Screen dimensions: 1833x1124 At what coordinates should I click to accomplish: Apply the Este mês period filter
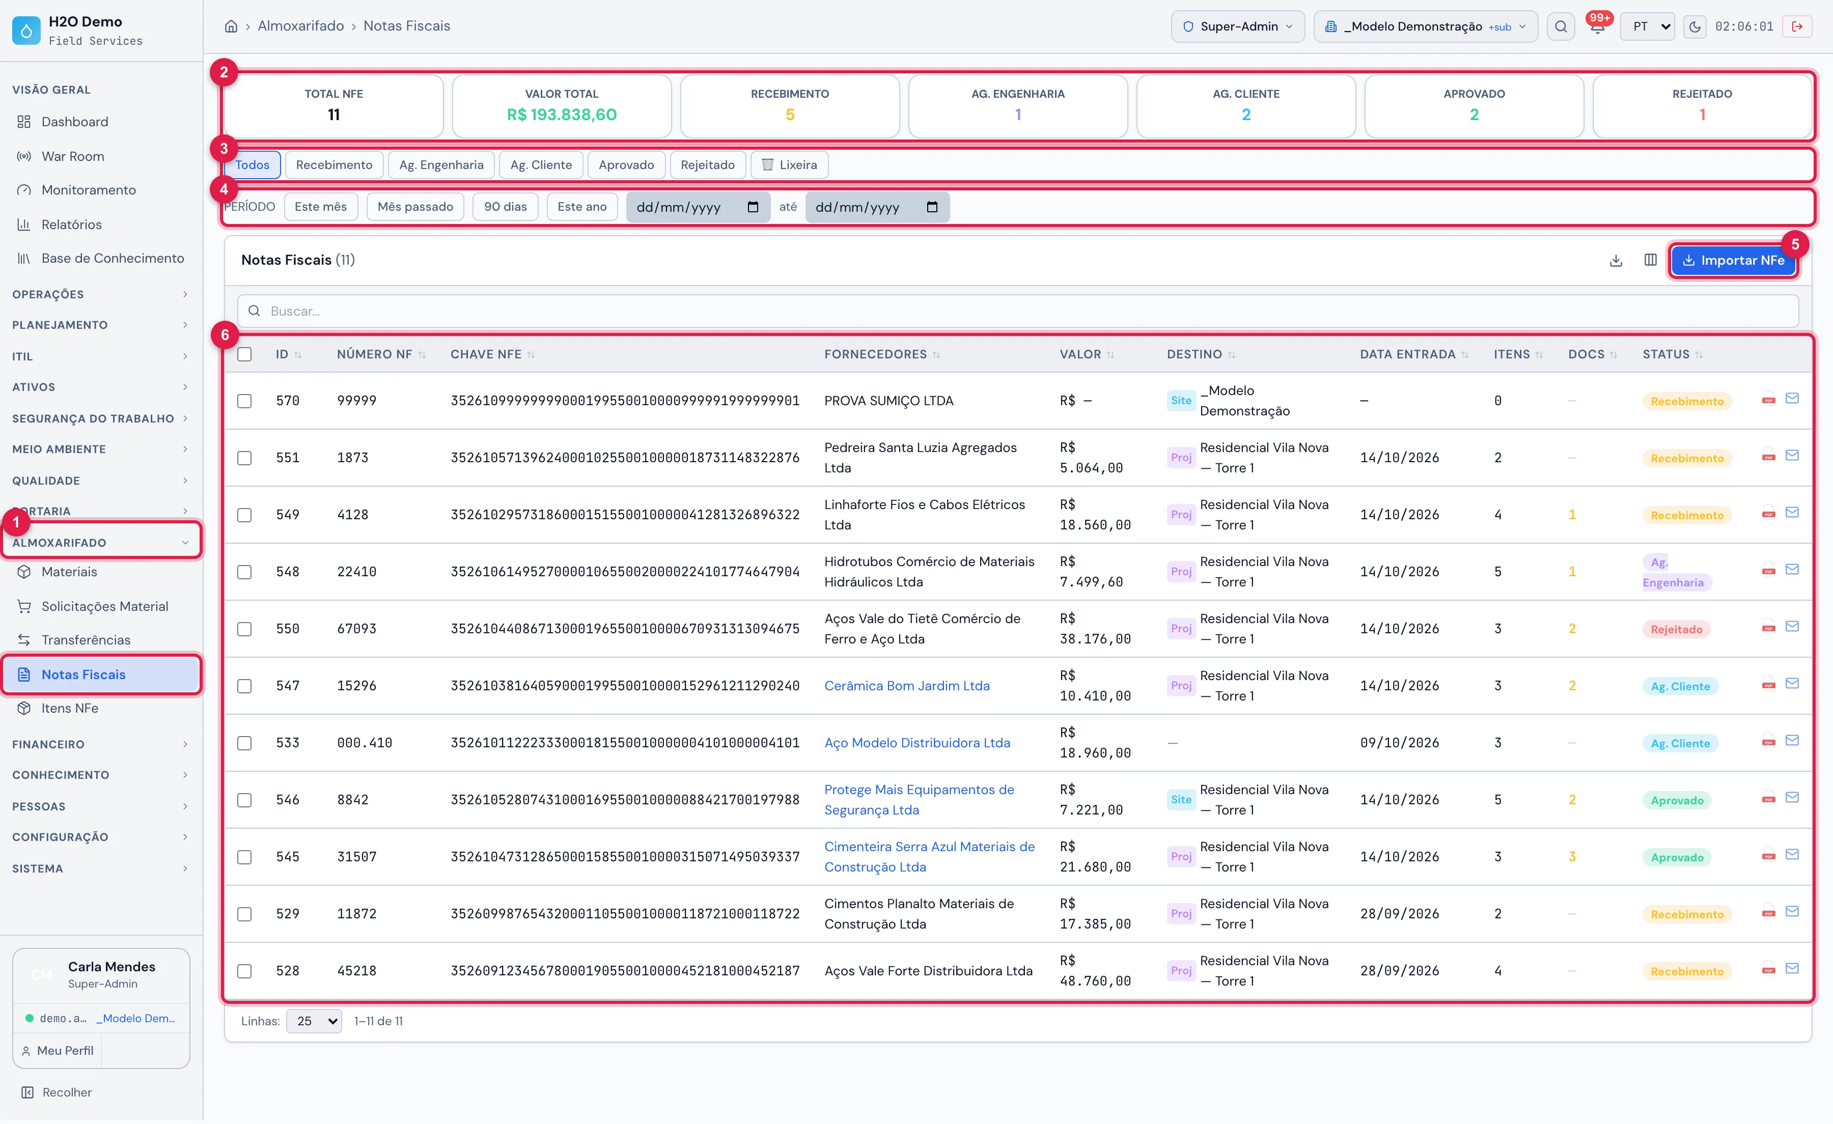pyautogui.click(x=321, y=207)
